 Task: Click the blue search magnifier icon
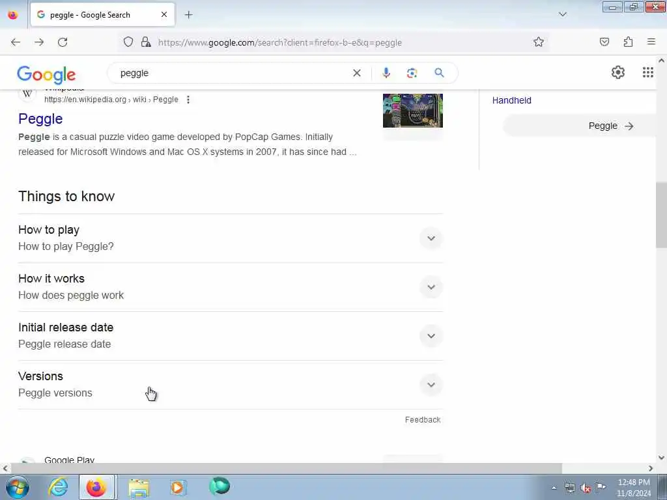point(439,73)
